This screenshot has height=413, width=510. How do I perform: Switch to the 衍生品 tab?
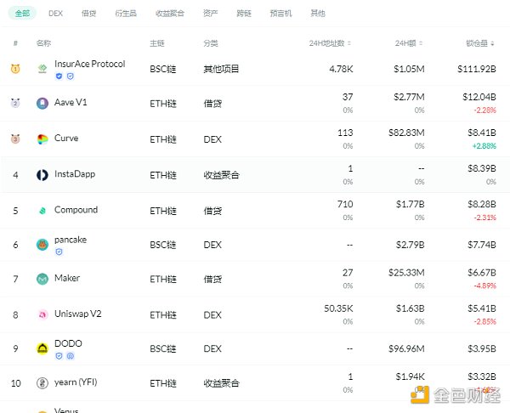[126, 14]
